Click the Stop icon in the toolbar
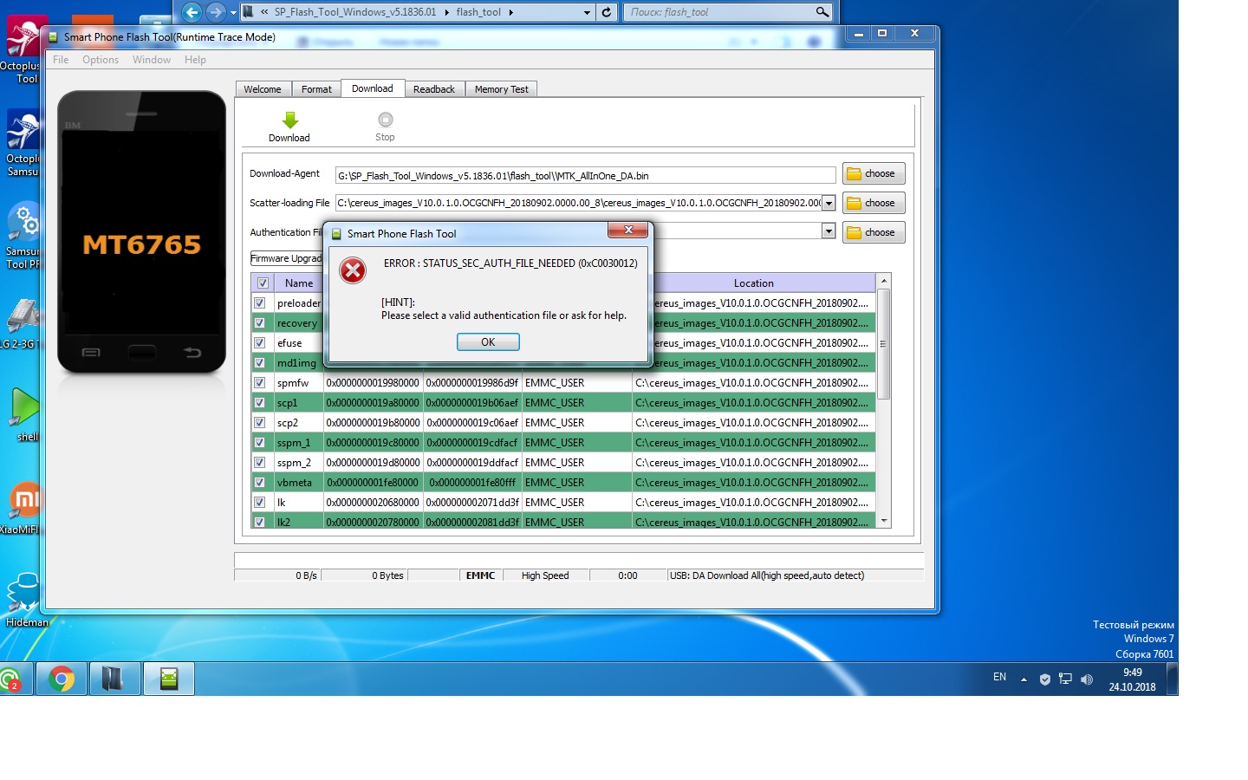The image size is (1248, 780). 386,120
